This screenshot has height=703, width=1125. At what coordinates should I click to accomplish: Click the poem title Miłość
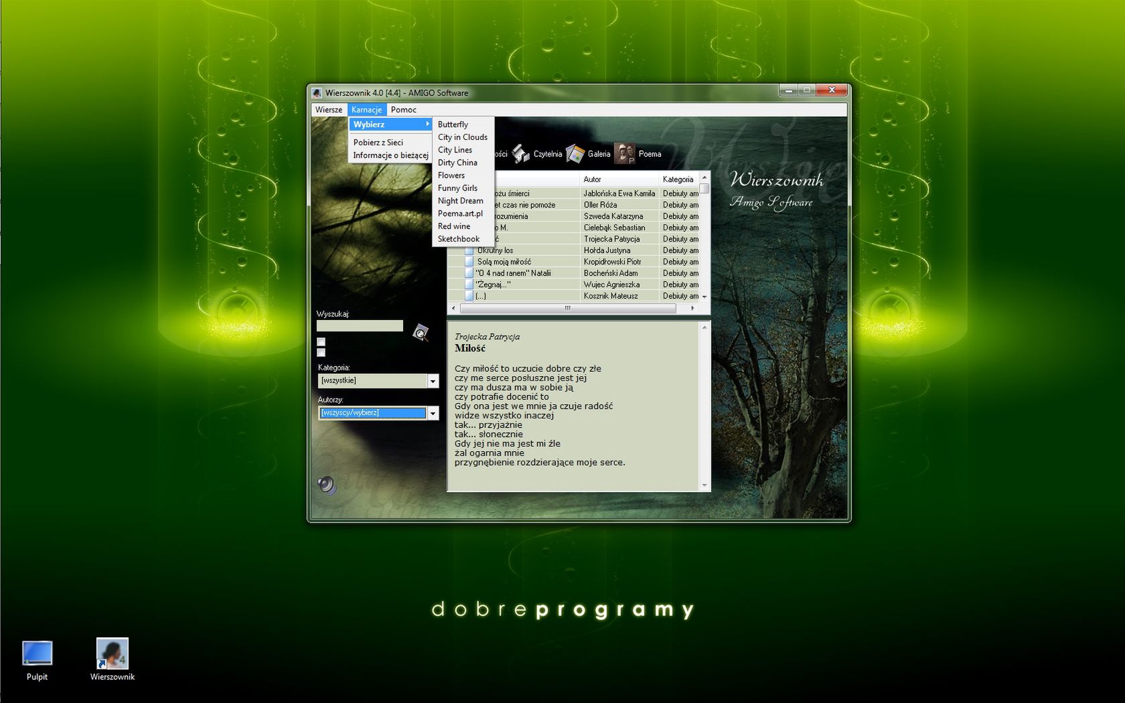470,348
